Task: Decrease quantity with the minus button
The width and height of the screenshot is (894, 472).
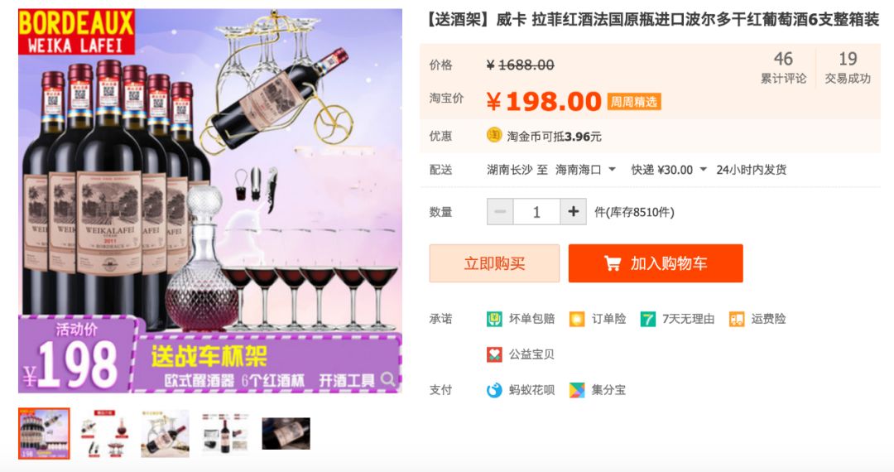Action: pyautogui.click(x=500, y=212)
